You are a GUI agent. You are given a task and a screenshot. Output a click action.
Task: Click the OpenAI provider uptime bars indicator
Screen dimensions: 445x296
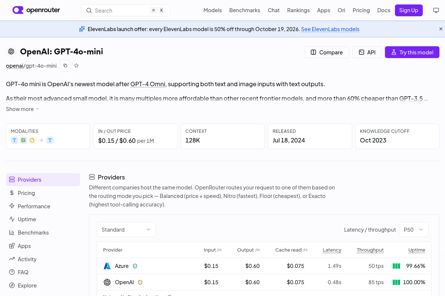[x=396, y=282]
